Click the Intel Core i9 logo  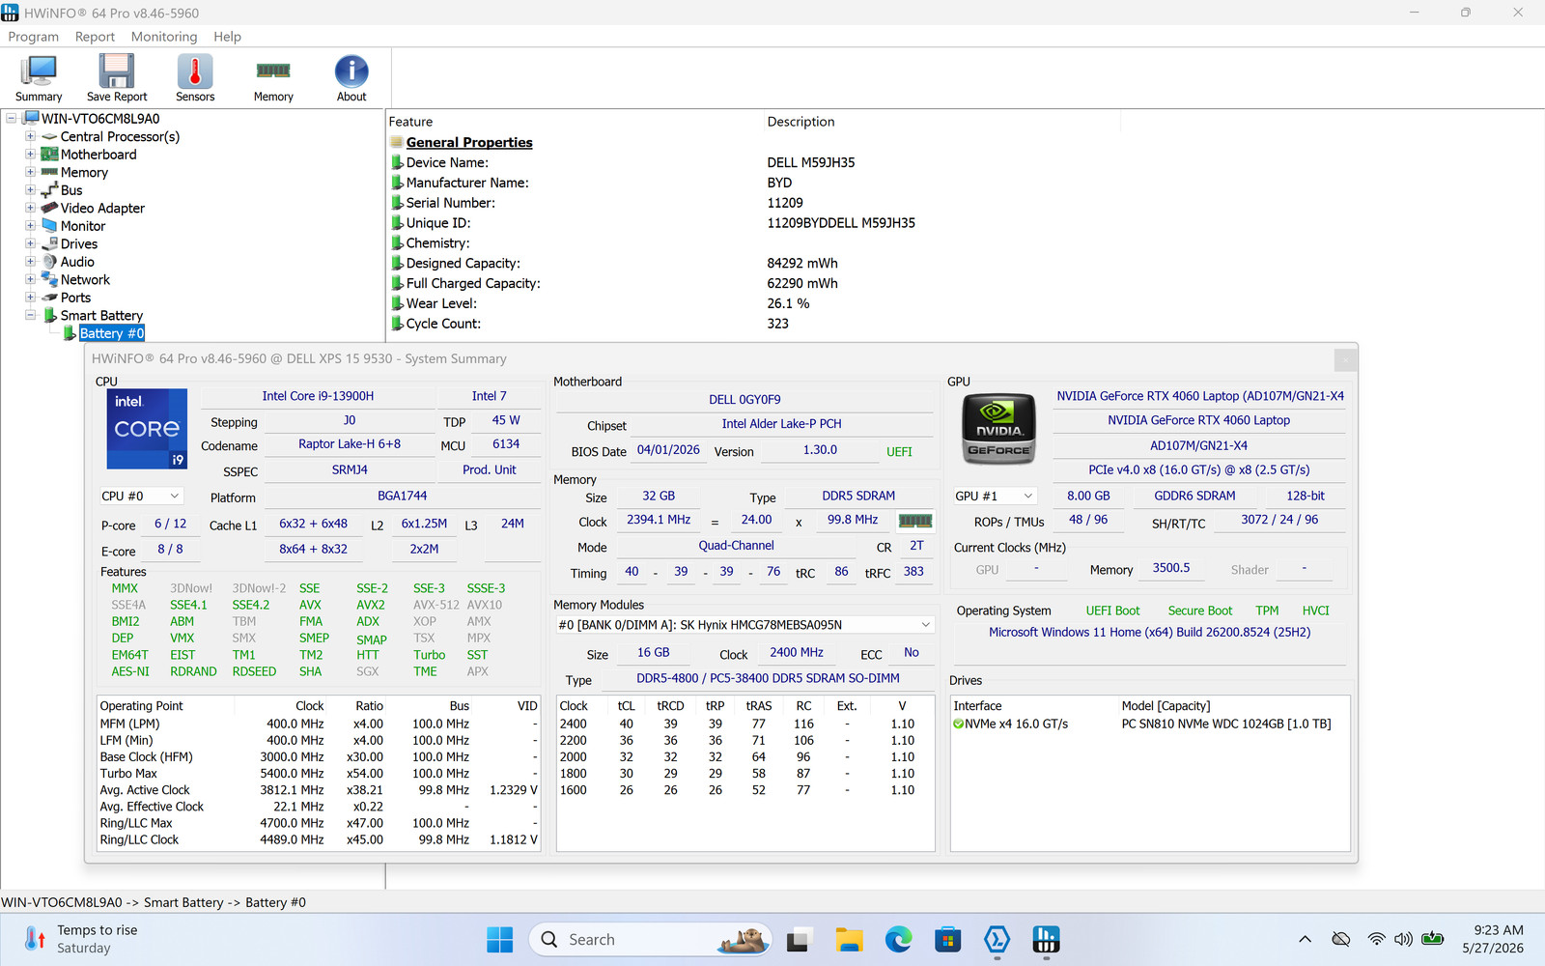(x=147, y=429)
